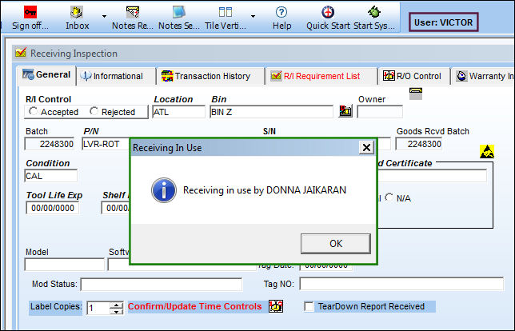
Task: Expand the Inbox dropdown arrow
Action: click(x=104, y=16)
